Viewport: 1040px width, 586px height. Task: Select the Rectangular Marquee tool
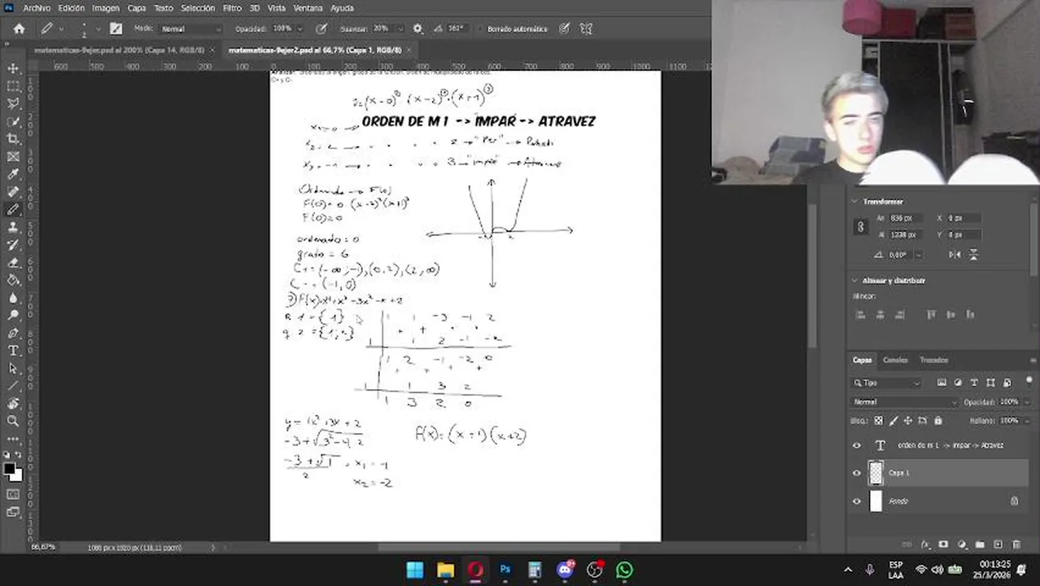click(x=13, y=86)
